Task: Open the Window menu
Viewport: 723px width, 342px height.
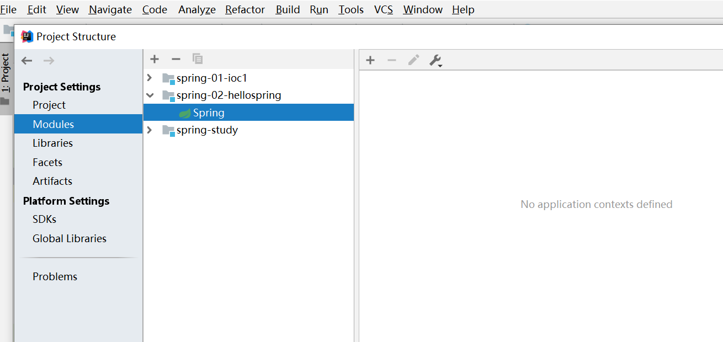Action: tap(423, 9)
